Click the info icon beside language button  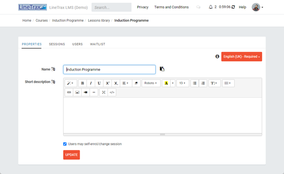[x=217, y=56]
